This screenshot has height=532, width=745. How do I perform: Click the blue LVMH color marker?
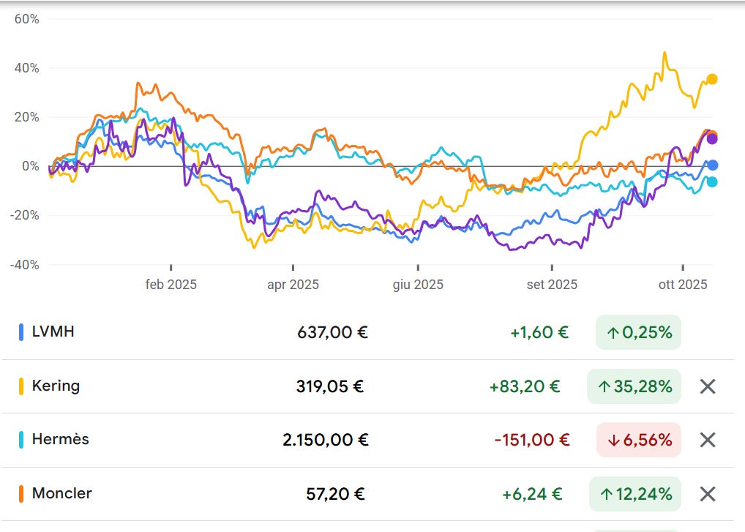21,332
